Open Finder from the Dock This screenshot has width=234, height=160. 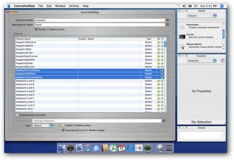[x=62, y=148]
